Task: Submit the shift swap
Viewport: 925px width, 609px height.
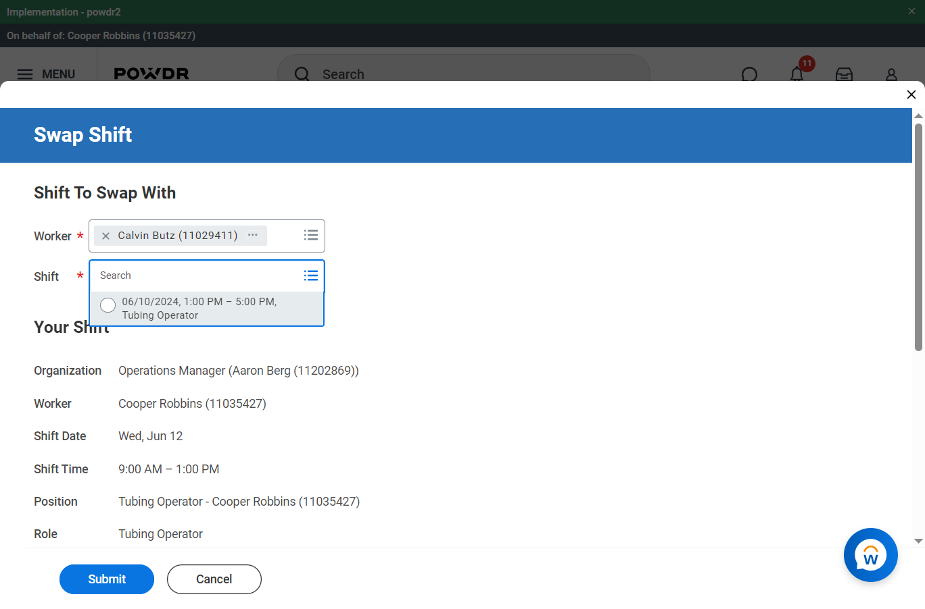Action: click(107, 579)
